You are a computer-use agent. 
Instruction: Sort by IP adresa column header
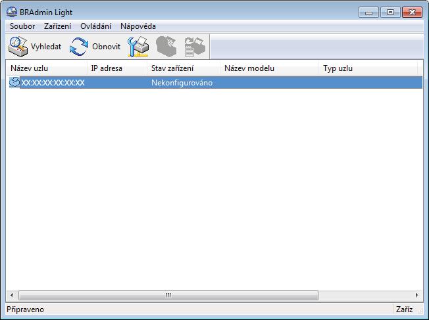(x=117, y=68)
